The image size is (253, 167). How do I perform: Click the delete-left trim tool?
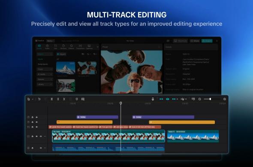tap(58, 99)
